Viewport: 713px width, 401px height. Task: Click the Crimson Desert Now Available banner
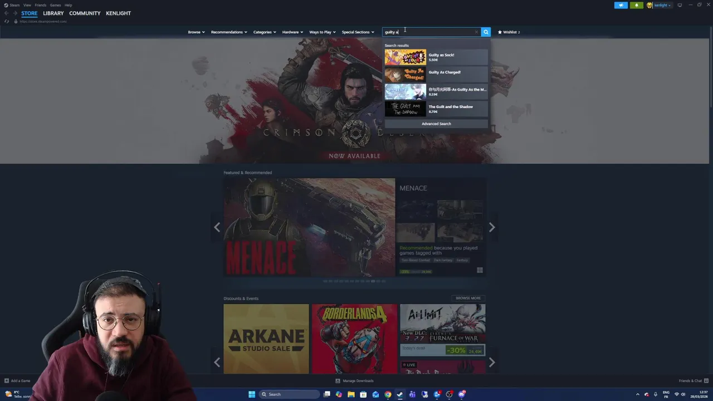pos(354,101)
